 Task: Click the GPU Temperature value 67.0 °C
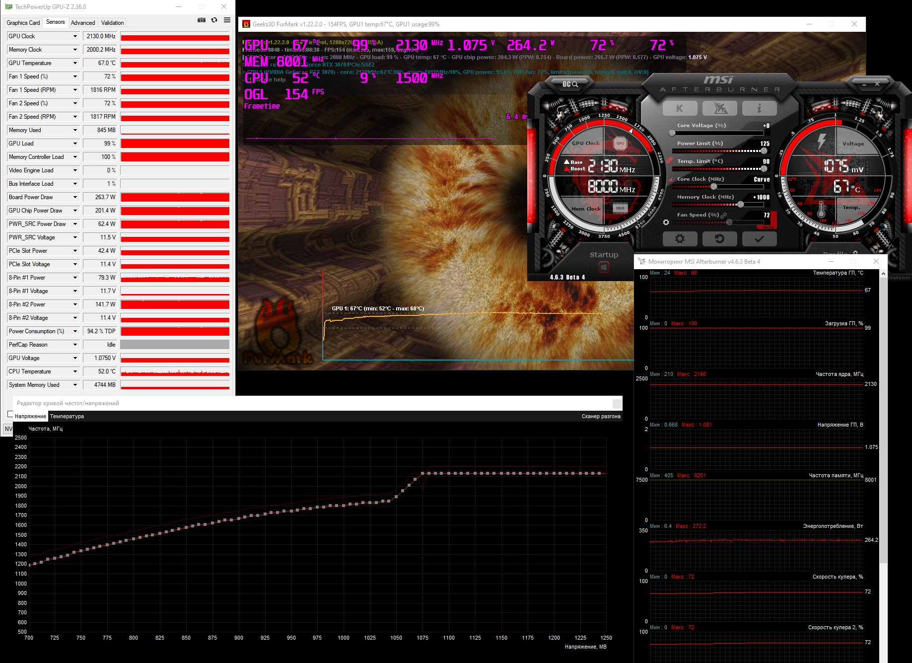point(100,63)
